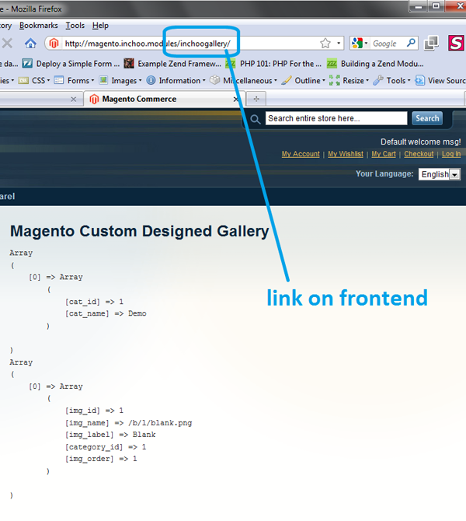Open Resize dropdown in developer toolbar
This screenshot has width=466, height=521.
pyautogui.click(x=349, y=80)
